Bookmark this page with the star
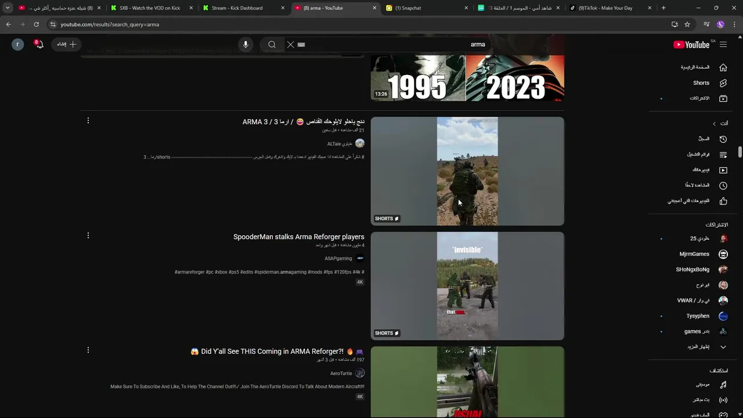 coord(687,24)
